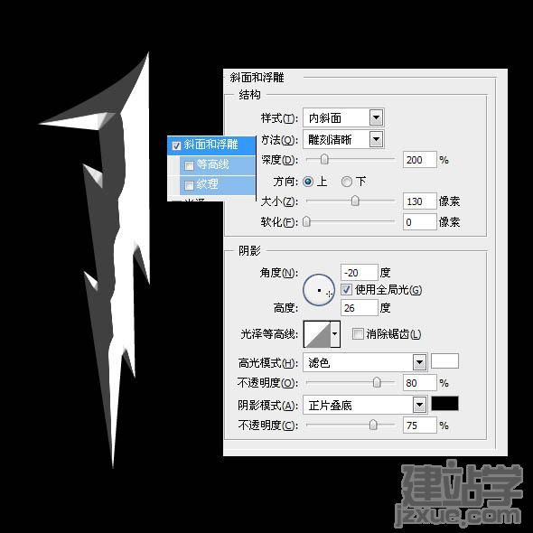Select the 下 direction radio button
533x533 pixels.
pyautogui.click(x=346, y=182)
